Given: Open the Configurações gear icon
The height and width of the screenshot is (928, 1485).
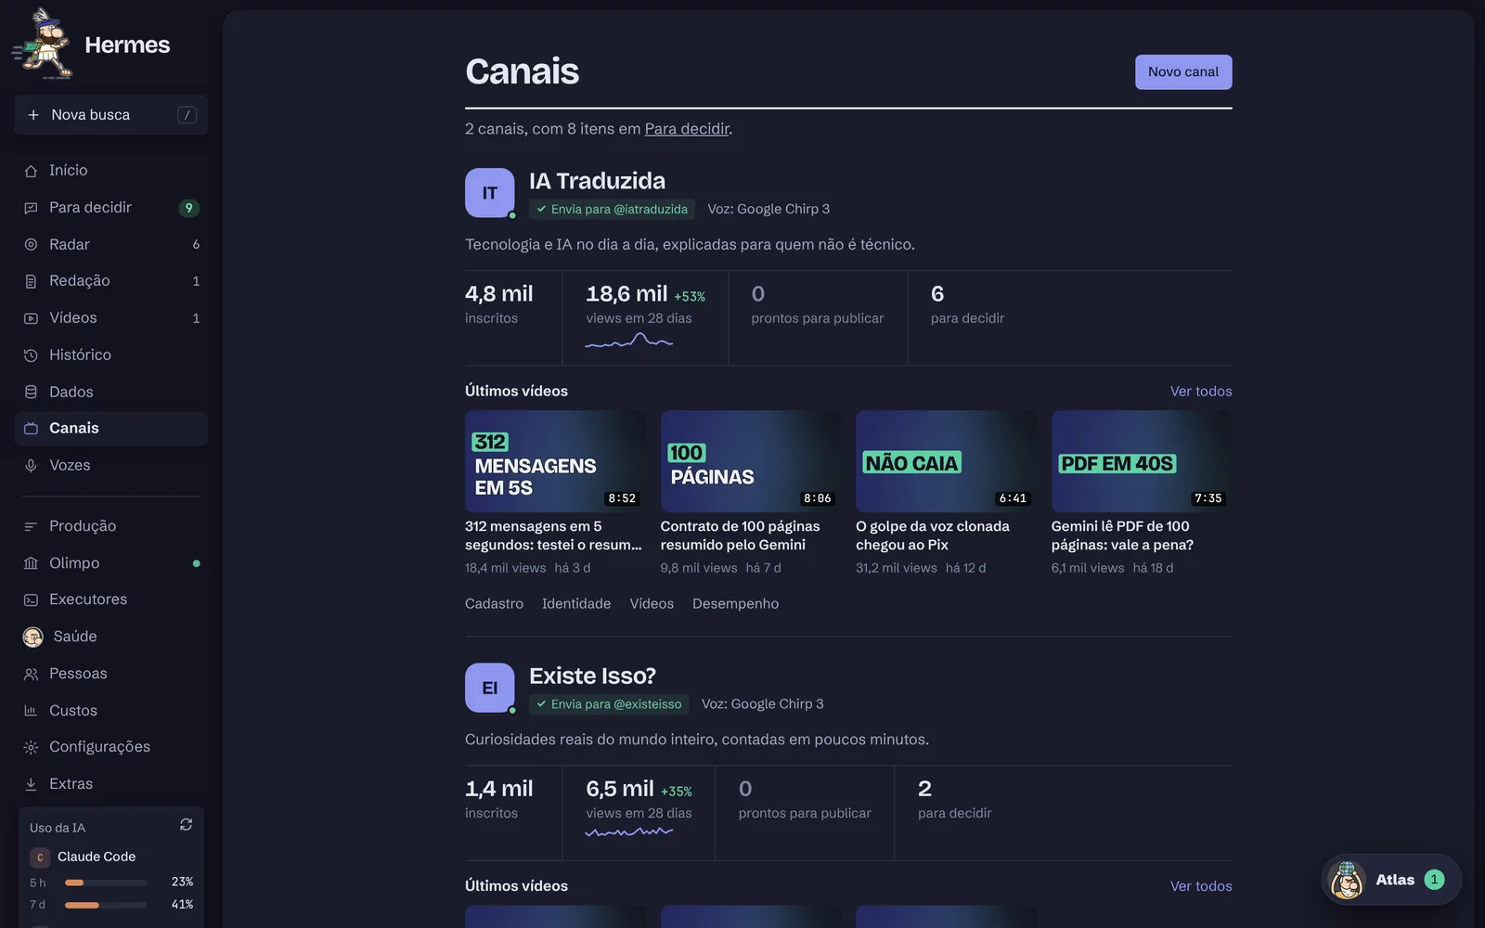Looking at the screenshot, I should [31, 748].
